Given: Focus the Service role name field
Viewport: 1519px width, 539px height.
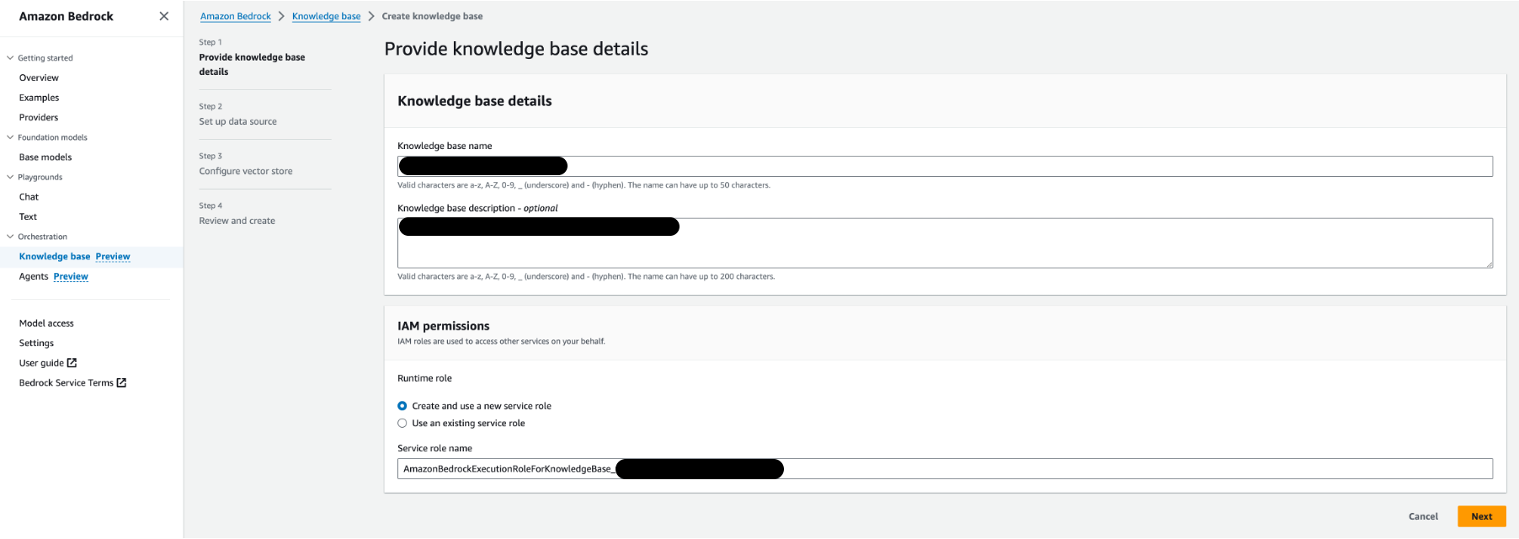Looking at the screenshot, I should (x=945, y=469).
